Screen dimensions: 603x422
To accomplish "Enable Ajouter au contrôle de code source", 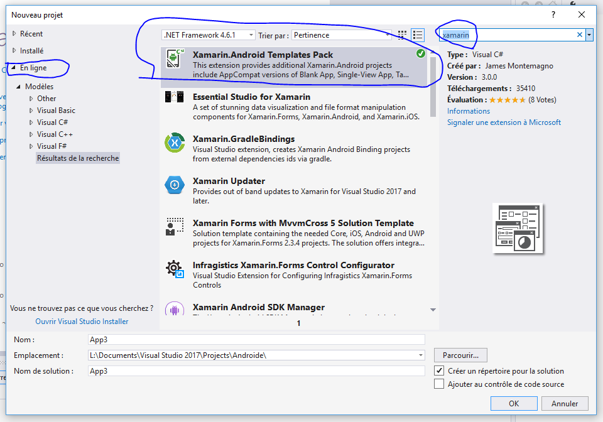I will pos(439,384).
